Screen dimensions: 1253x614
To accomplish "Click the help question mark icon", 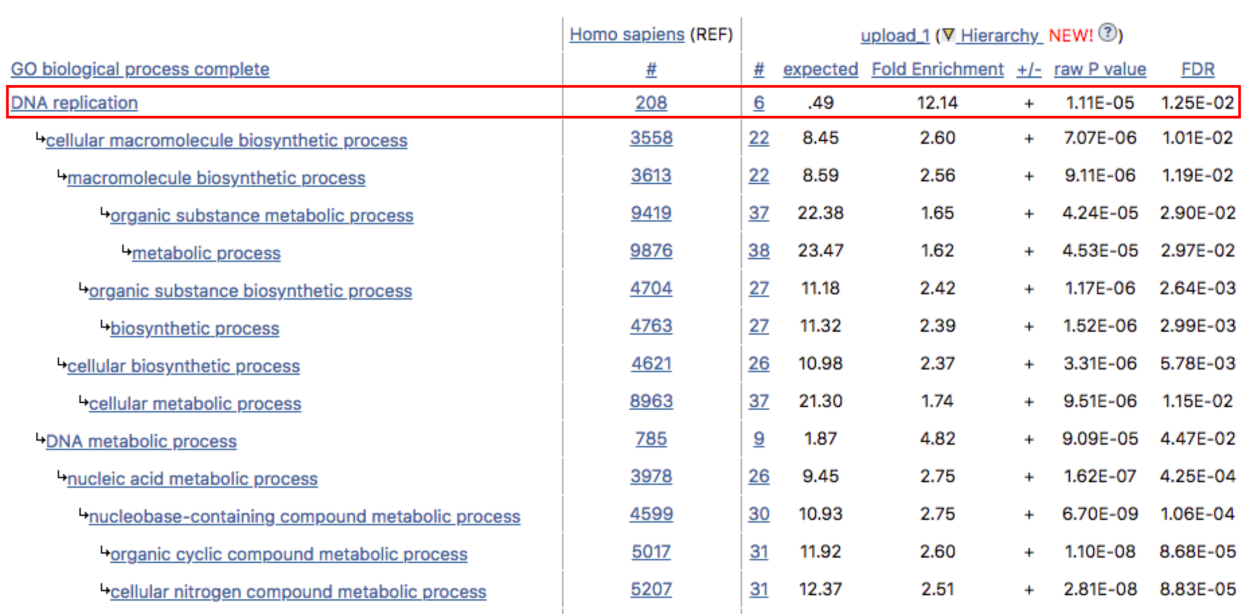I will [1108, 32].
